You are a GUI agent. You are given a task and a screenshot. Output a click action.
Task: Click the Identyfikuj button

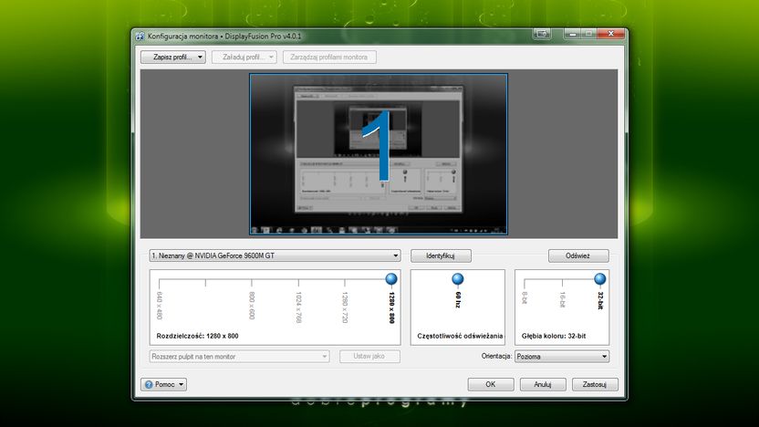coord(441,255)
